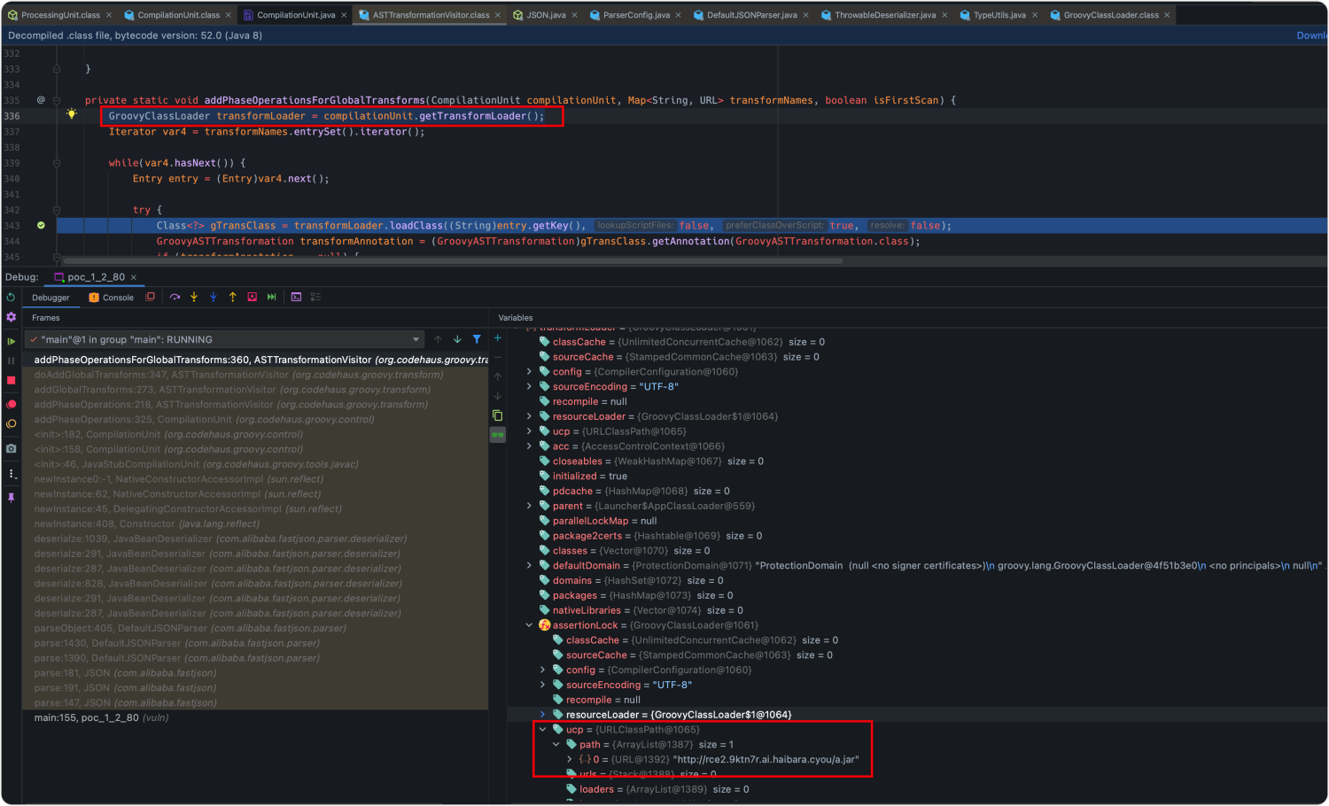Mute breakpoints with yellow circle icon
Viewport: 1329px width, 806px height.
click(x=11, y=424)
